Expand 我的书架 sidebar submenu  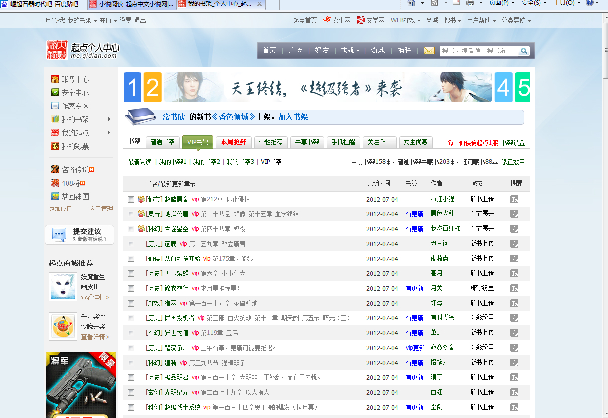[109, 119]
